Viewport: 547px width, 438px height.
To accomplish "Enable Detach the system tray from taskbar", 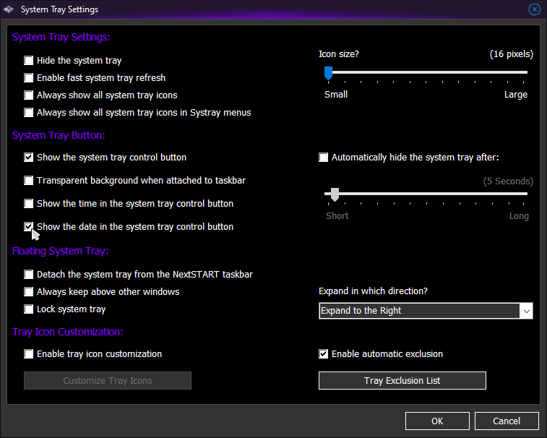I will click(x=29, y=275).
